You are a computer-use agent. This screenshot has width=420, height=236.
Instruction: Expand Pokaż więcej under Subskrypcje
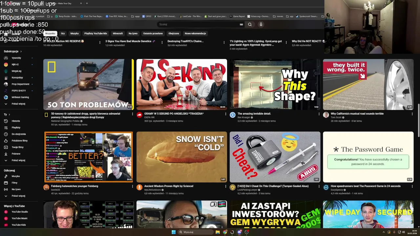point(18,104)
